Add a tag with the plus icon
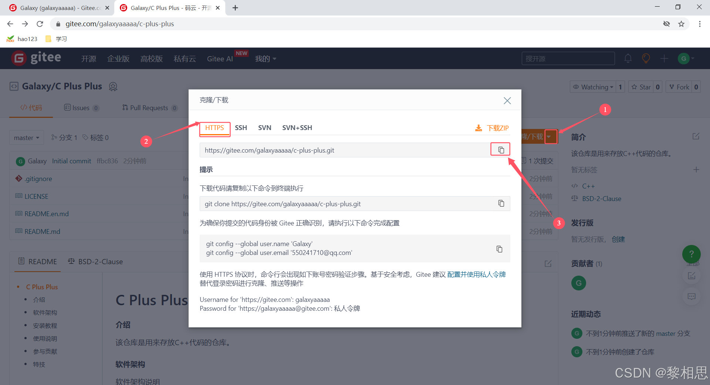The image size is (710, 385). coord(696,170)
